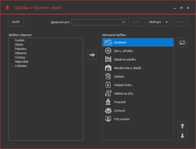
Task: Click the Pokladní knihy euro book icon
Action: coord(108,85)
